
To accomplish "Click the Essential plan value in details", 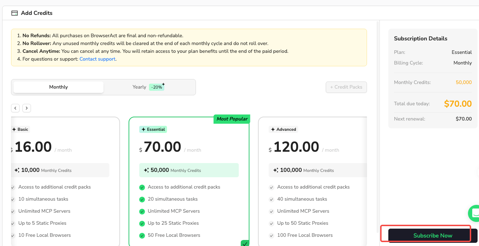I will (462, 52).
